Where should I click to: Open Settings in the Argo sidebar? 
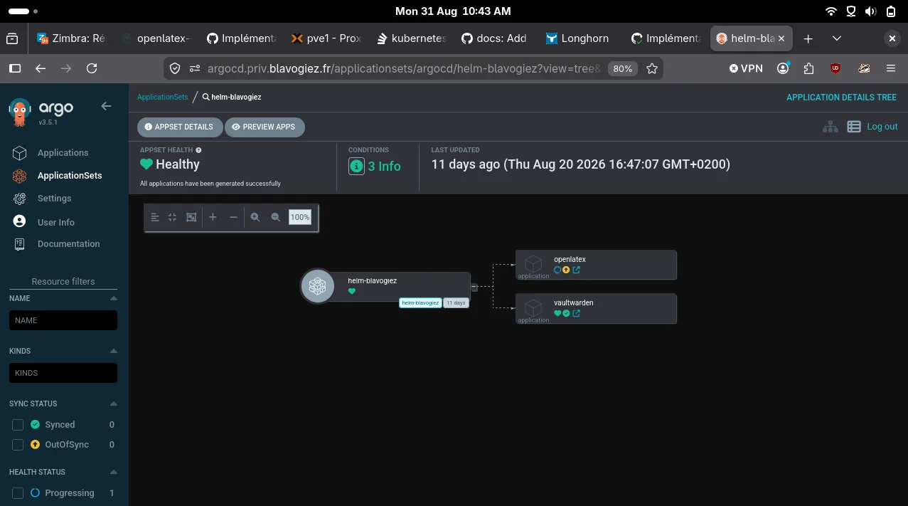pos(54,198)
